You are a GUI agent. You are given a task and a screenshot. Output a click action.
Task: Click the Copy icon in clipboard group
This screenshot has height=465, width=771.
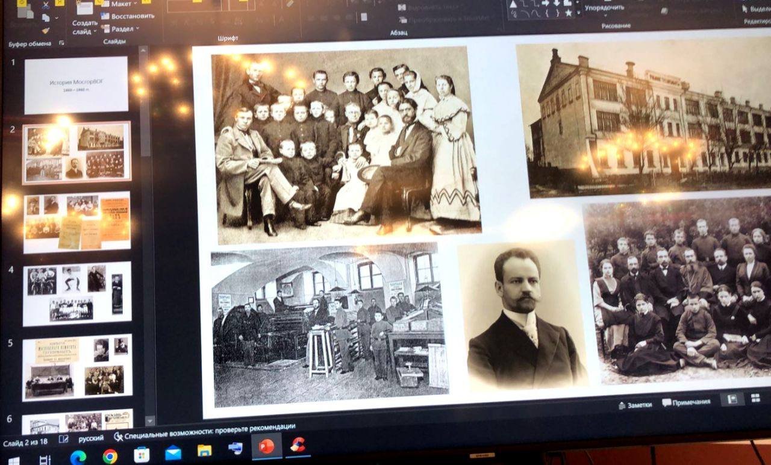point(46,17)
